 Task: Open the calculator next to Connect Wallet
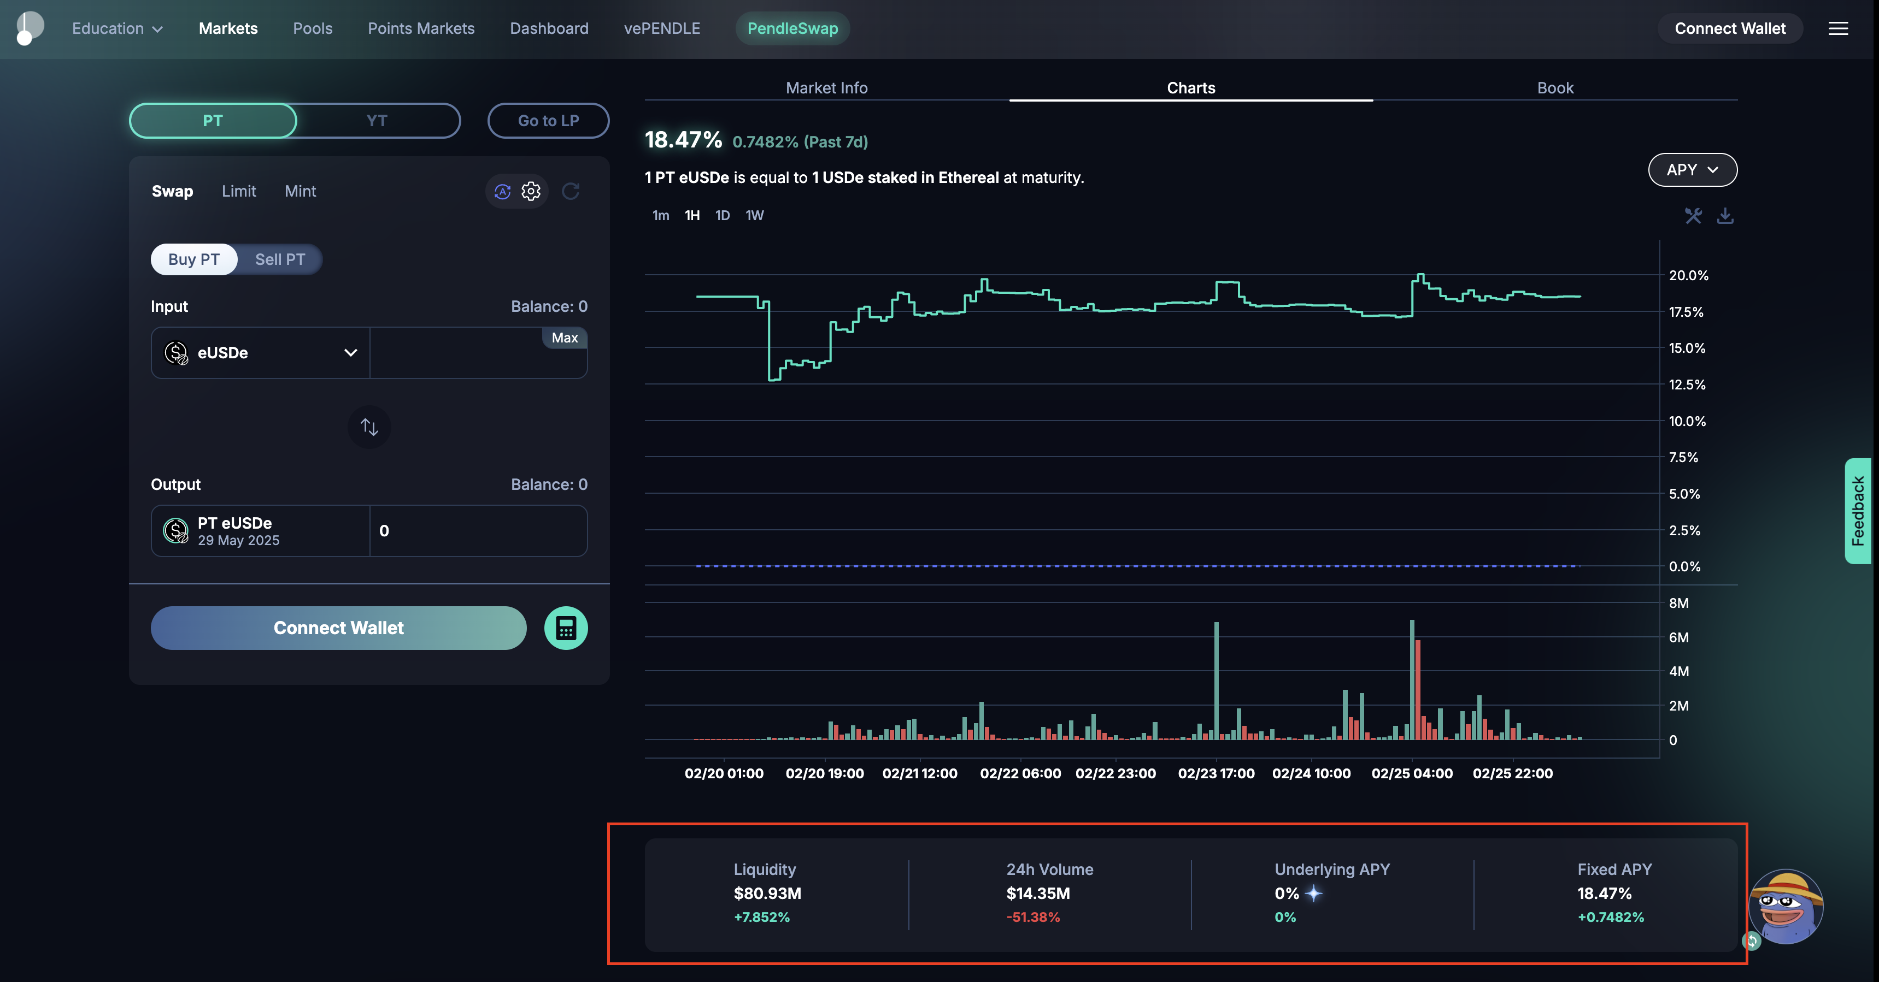coord(566,628)
